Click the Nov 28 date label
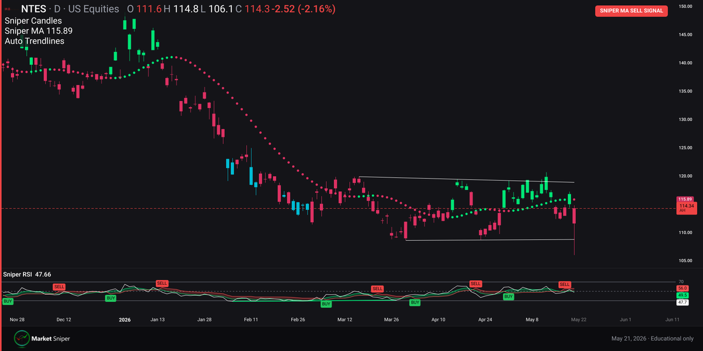Screen dimensions: 703x351 17,320
